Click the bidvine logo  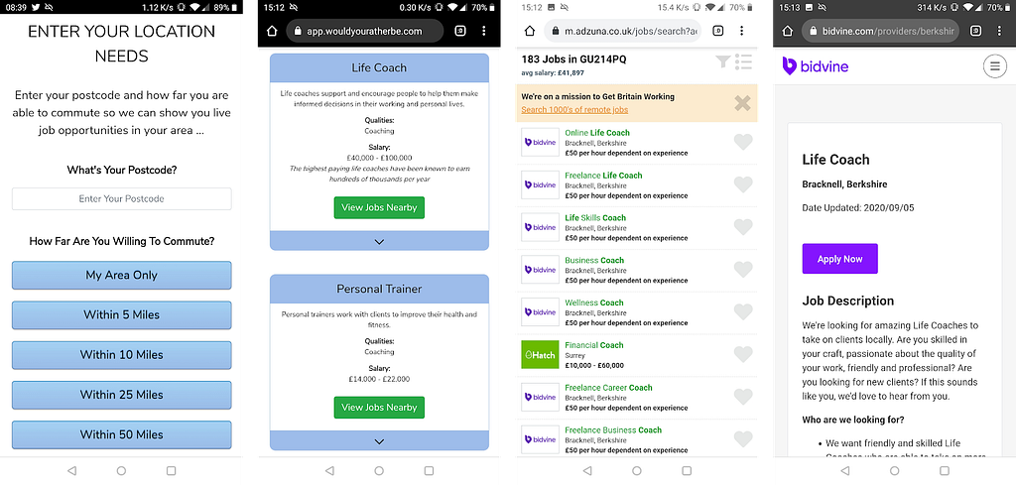click(x=815, y=66)
